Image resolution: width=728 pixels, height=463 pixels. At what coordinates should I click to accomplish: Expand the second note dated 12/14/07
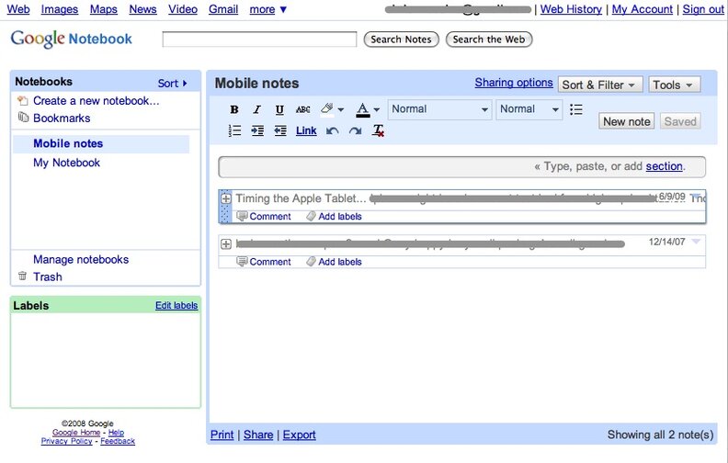[x=226, y=243]
